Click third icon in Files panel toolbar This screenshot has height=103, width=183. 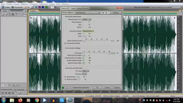point(9,14)
